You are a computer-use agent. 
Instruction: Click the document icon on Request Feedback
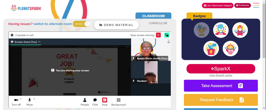pyautogui.click(x=242, y=100)
